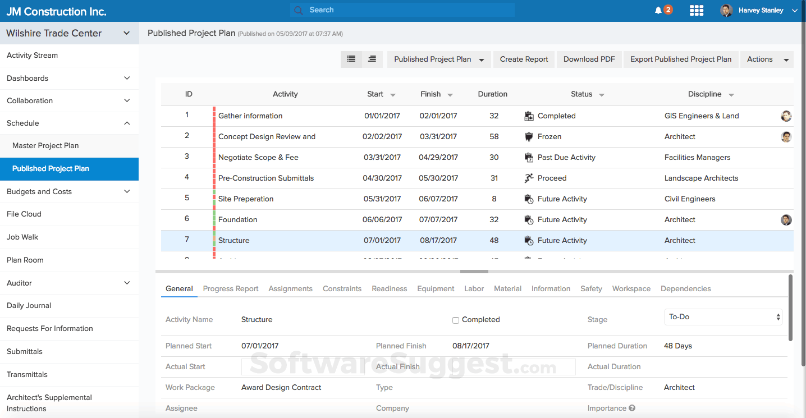Open the apps grid menu icon

click(697, 11)
